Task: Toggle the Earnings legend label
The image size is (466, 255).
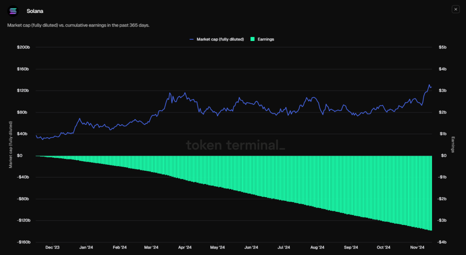Action: (266, 39)
